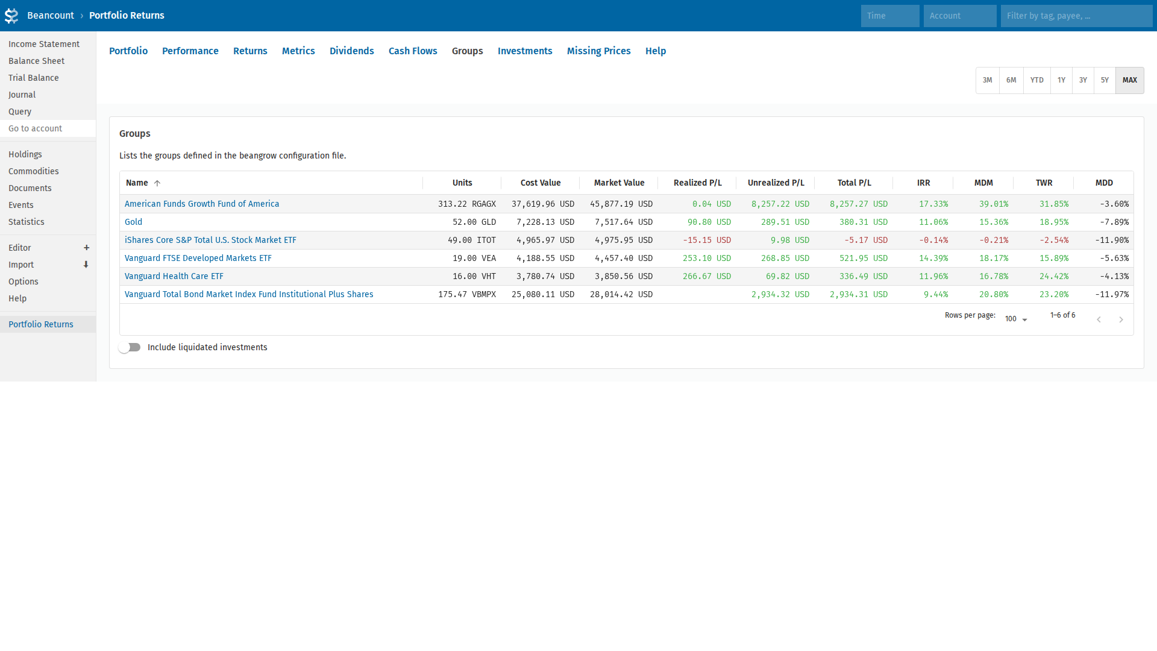Open the Vanguard Health Care ETF link

tap(174, 276)
